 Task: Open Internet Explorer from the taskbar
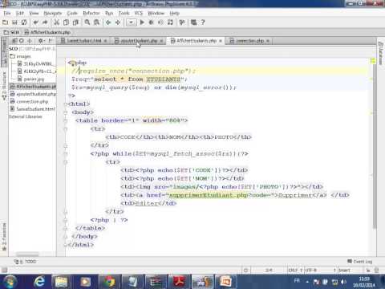click(39, 282)
